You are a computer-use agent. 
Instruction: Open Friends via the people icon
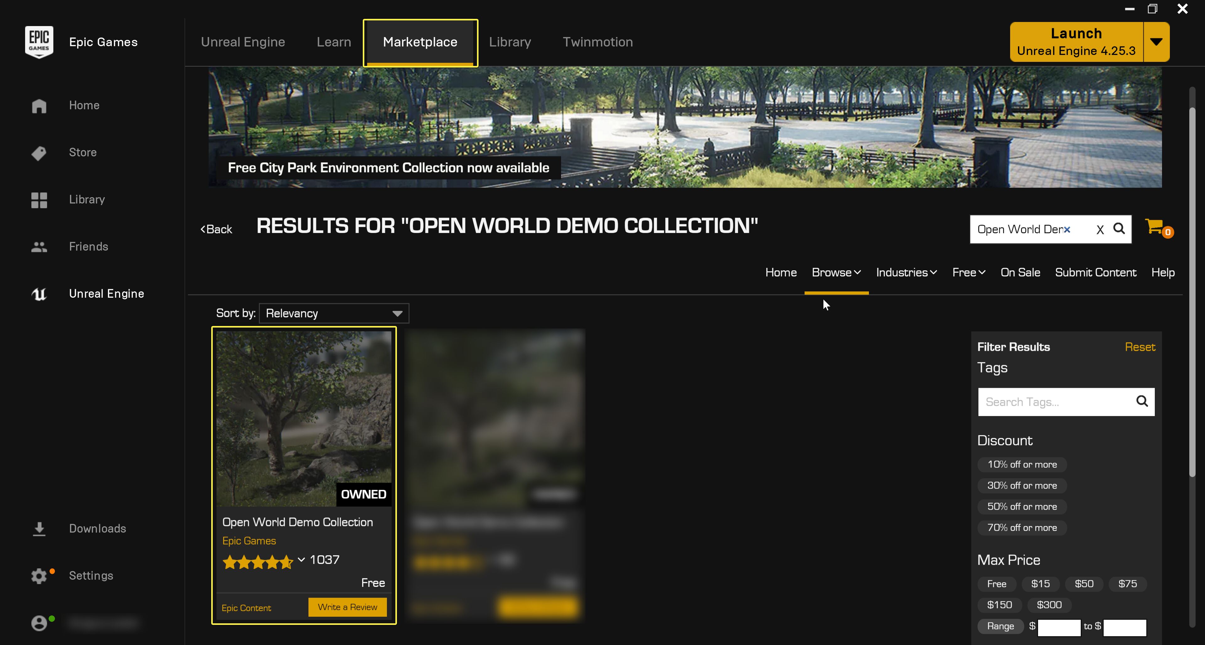coord(39,247)
